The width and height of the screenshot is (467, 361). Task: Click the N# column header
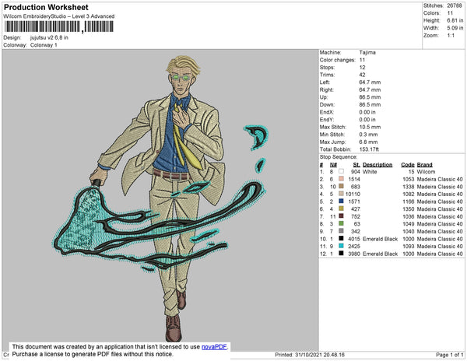[x=333, y=165]
